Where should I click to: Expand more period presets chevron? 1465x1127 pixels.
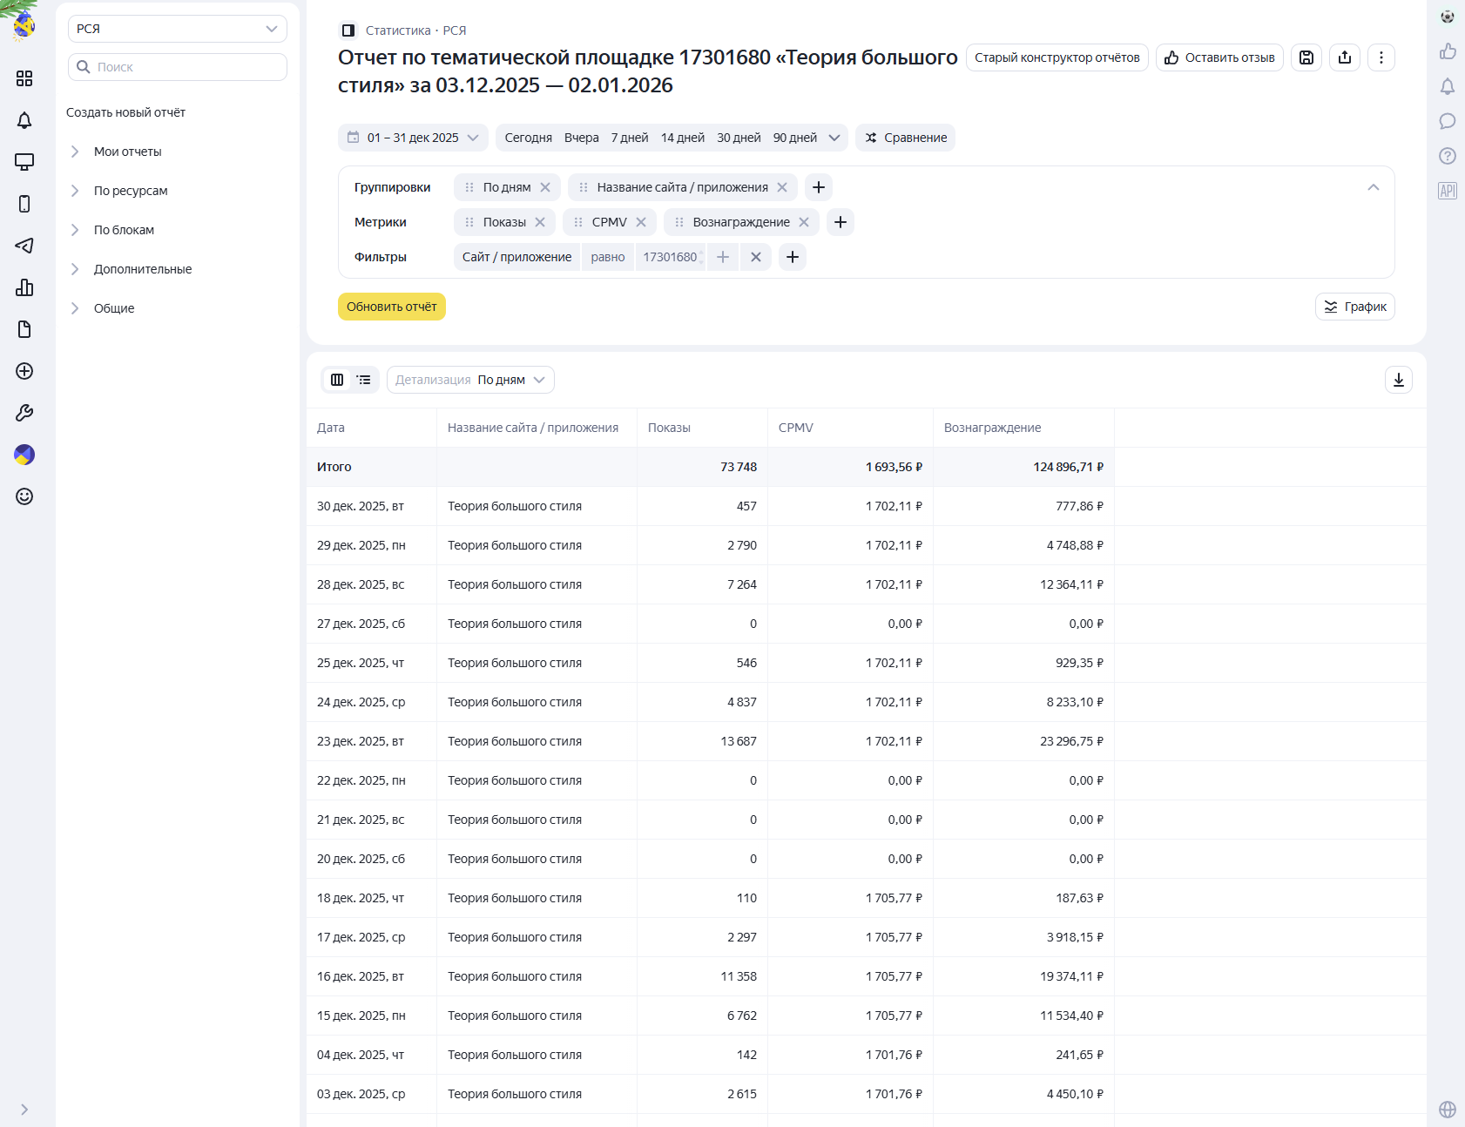[x=834, y=138]
